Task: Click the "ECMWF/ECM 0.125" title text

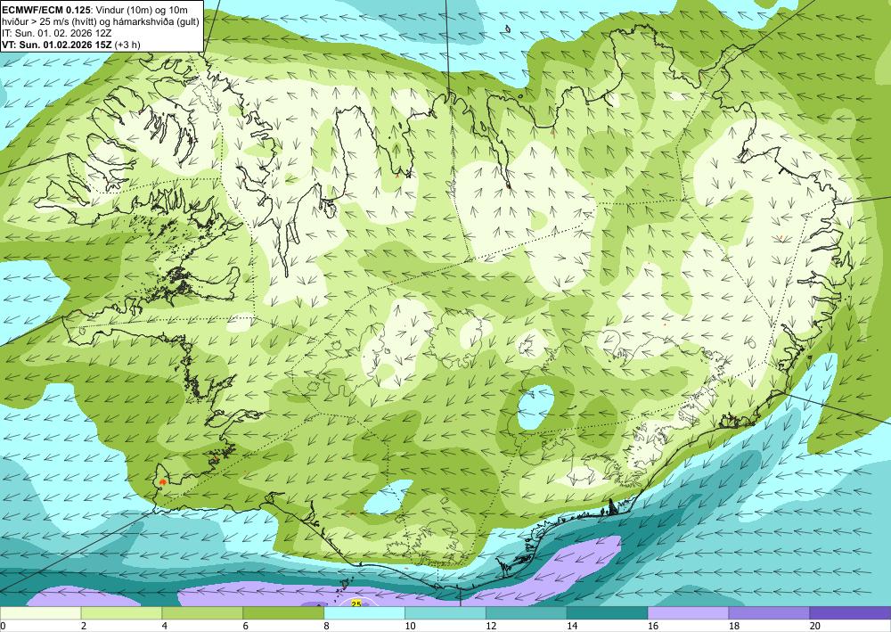Action: tap(45, 10)
